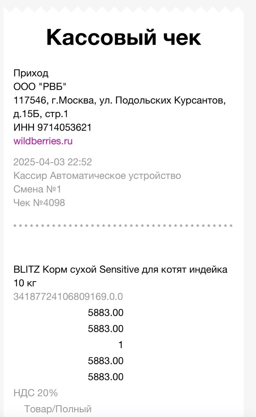The height and width of the screenshot is (417, 256).
Task: Click the 5883.00 price just below product code
Action: coord(106,313)
